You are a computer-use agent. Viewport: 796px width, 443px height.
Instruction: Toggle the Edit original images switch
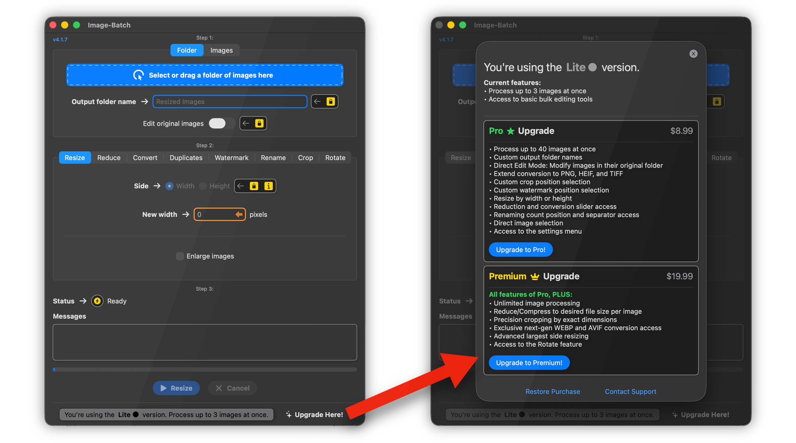(x=221, y=123)
